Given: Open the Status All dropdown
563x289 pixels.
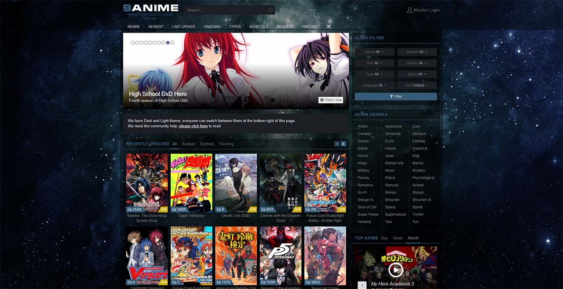Looking at the screenshot, I should tap(417, 74).
